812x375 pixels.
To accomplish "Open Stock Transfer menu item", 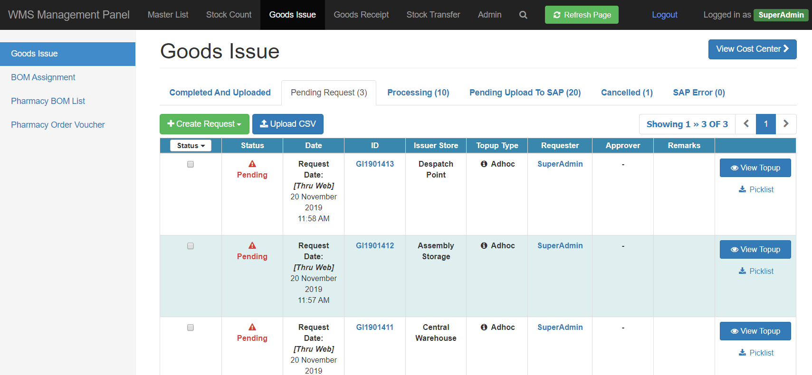I will tap(433, 15).
